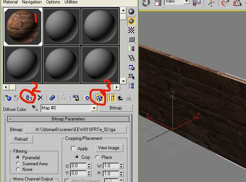The image size is (246, 182).
Task: Open the Navigation menu
Action: (x=32, y=2)
